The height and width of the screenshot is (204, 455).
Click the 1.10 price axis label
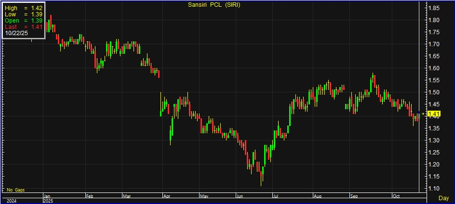433,188
